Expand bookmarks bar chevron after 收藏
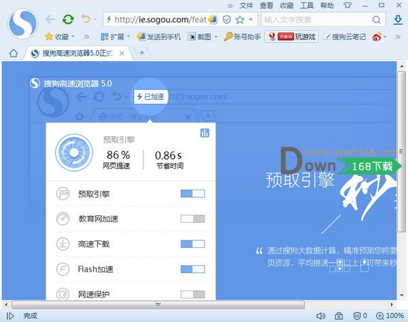 tap(86, 37)
